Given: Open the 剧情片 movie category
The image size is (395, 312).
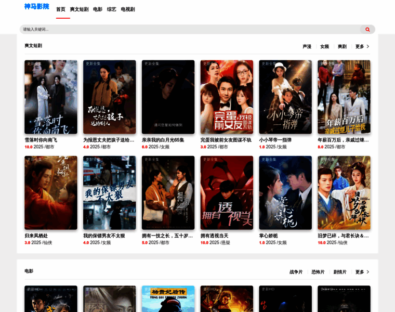Looking at the screenshot, I should (x=340, y=272).
